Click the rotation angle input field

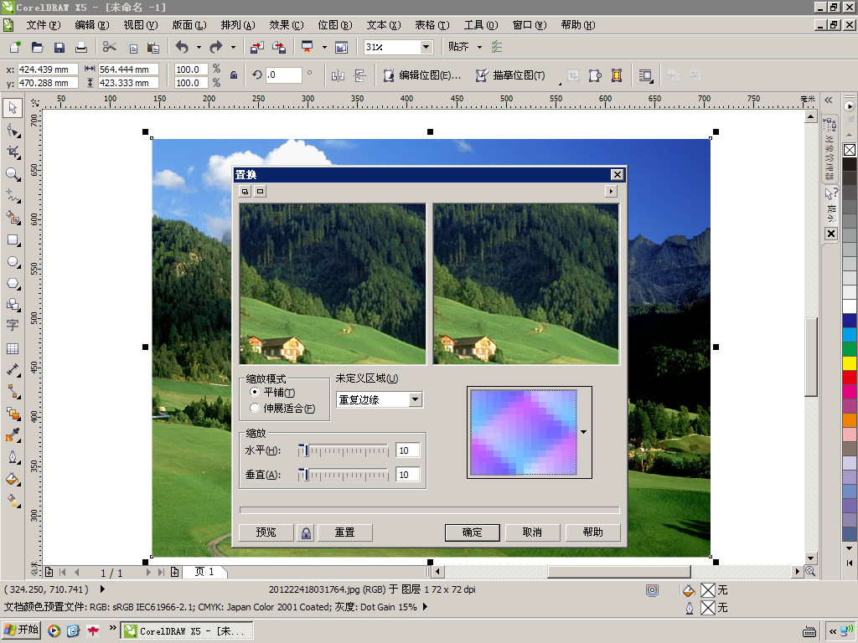[x=283, y=75]
